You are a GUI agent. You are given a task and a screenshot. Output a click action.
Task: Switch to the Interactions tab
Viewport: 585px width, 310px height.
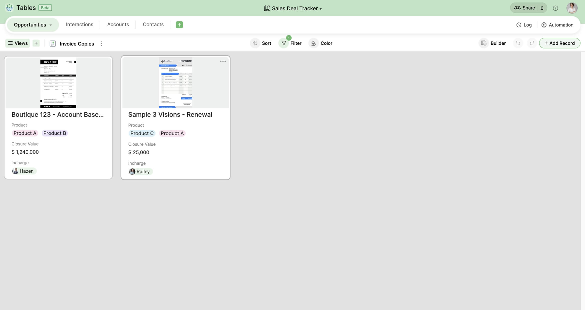79,24
